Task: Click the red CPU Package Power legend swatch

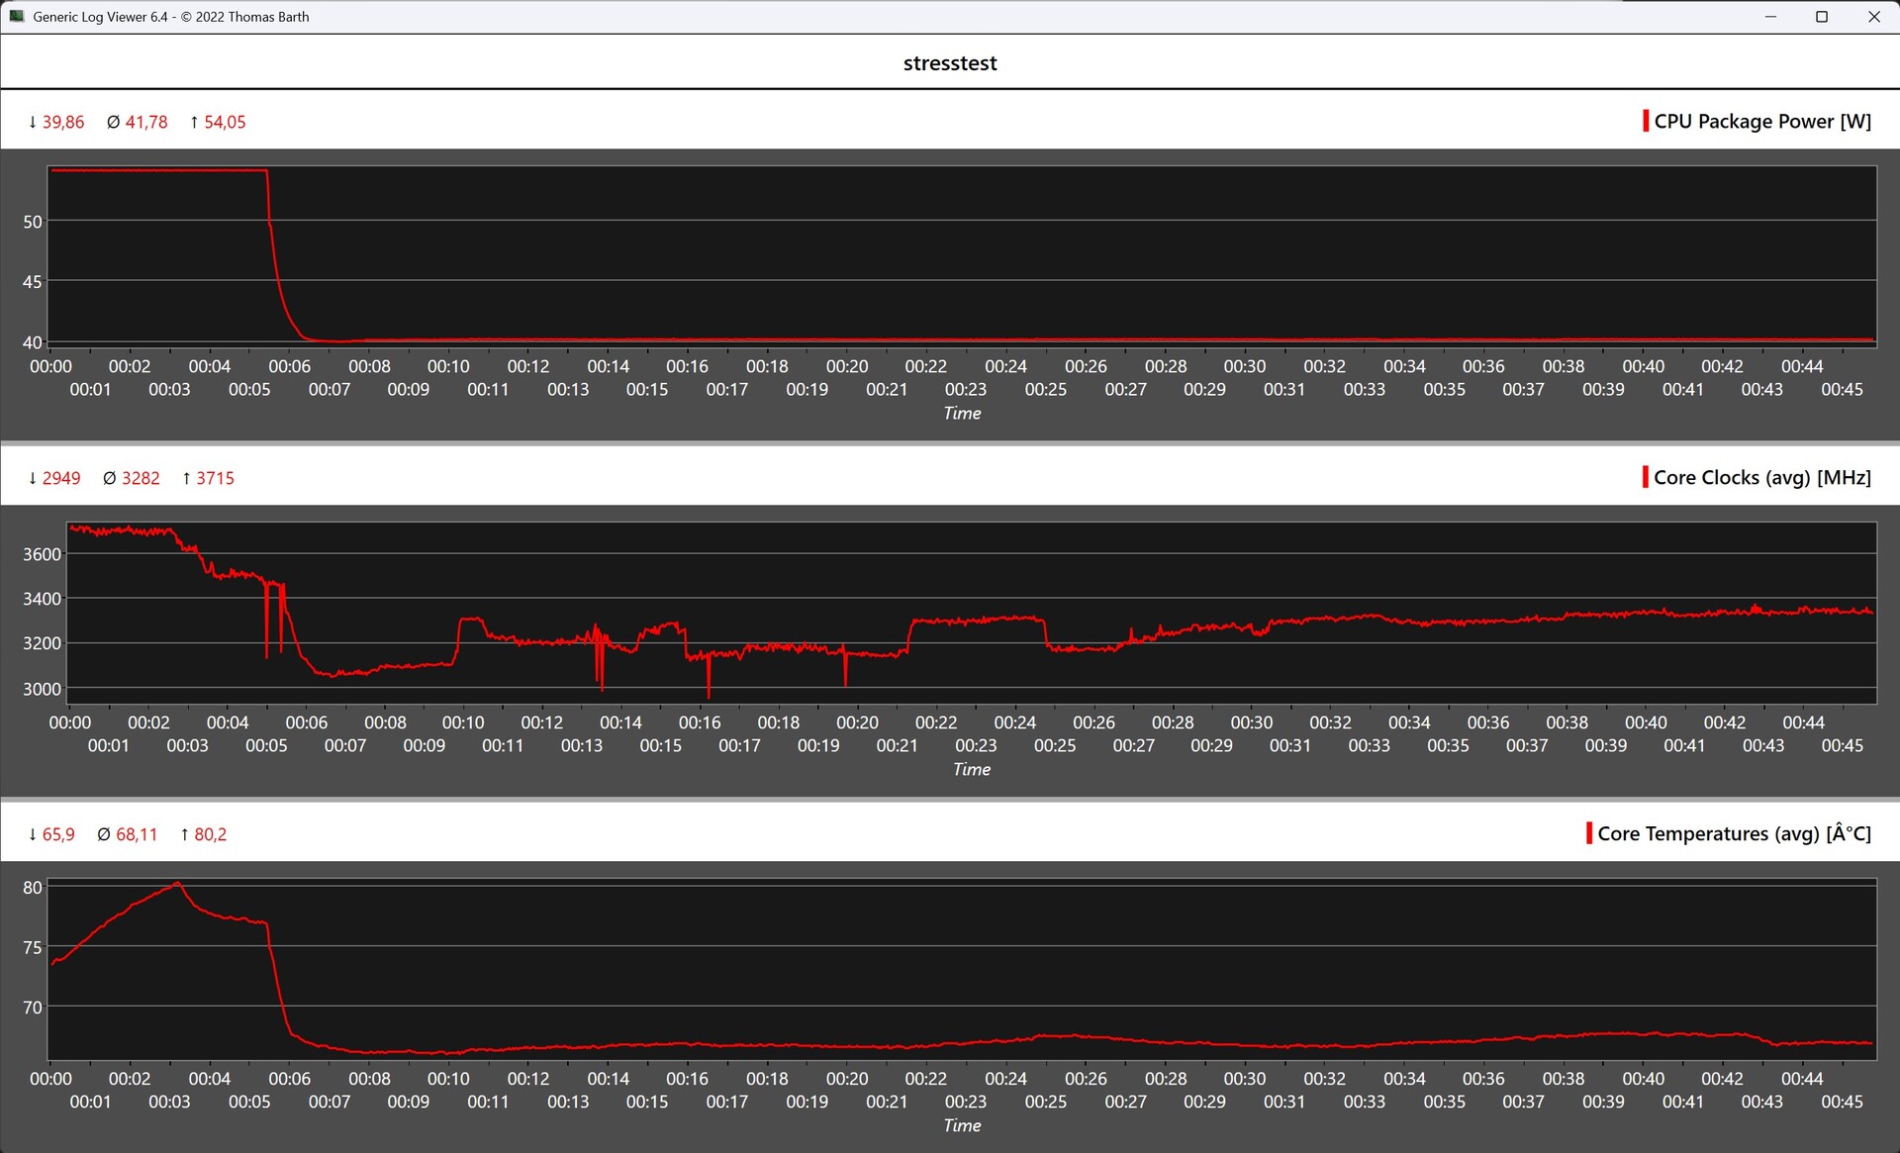Action: [x=1645, y=121]
